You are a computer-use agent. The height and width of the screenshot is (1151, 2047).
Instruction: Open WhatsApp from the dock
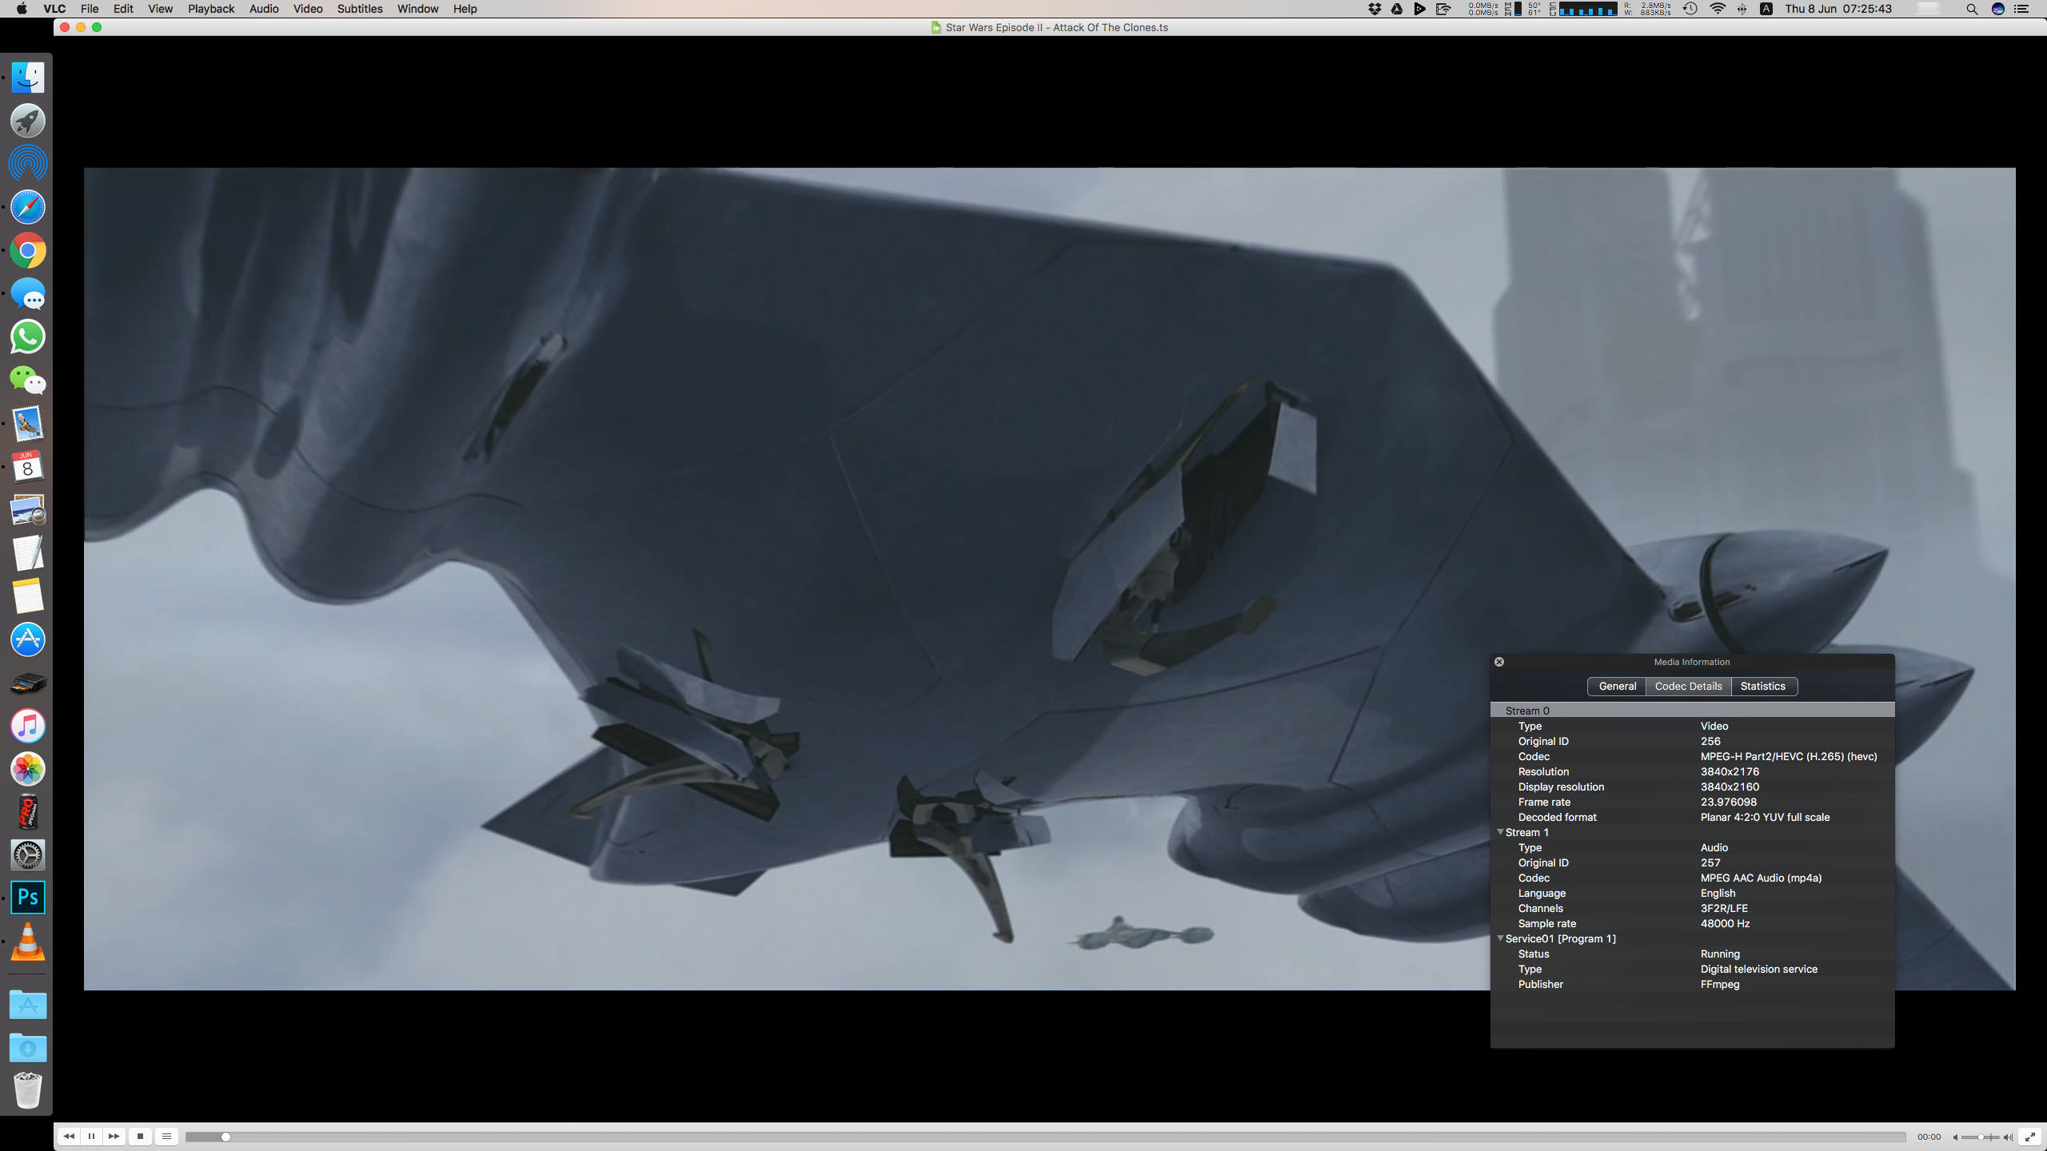pos(27,337)
